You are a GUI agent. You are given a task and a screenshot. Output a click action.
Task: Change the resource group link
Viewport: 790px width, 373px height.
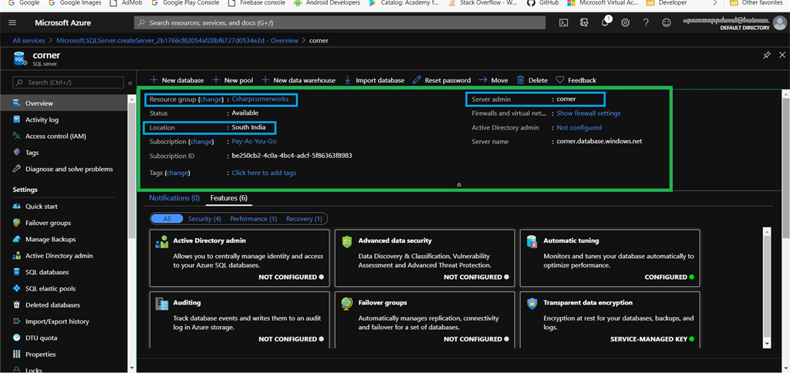tap(211, 99)
